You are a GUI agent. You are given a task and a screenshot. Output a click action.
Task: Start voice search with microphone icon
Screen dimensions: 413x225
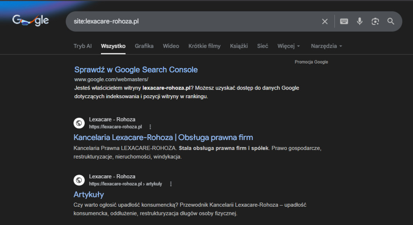360,21
